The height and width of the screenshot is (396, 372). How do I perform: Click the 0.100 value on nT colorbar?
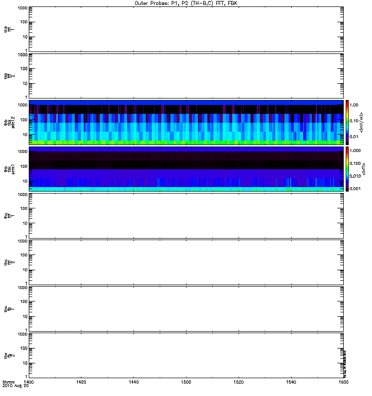(355, 163)
